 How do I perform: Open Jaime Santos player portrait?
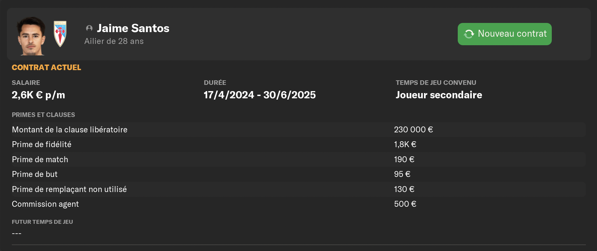click(x=31, y=36)
